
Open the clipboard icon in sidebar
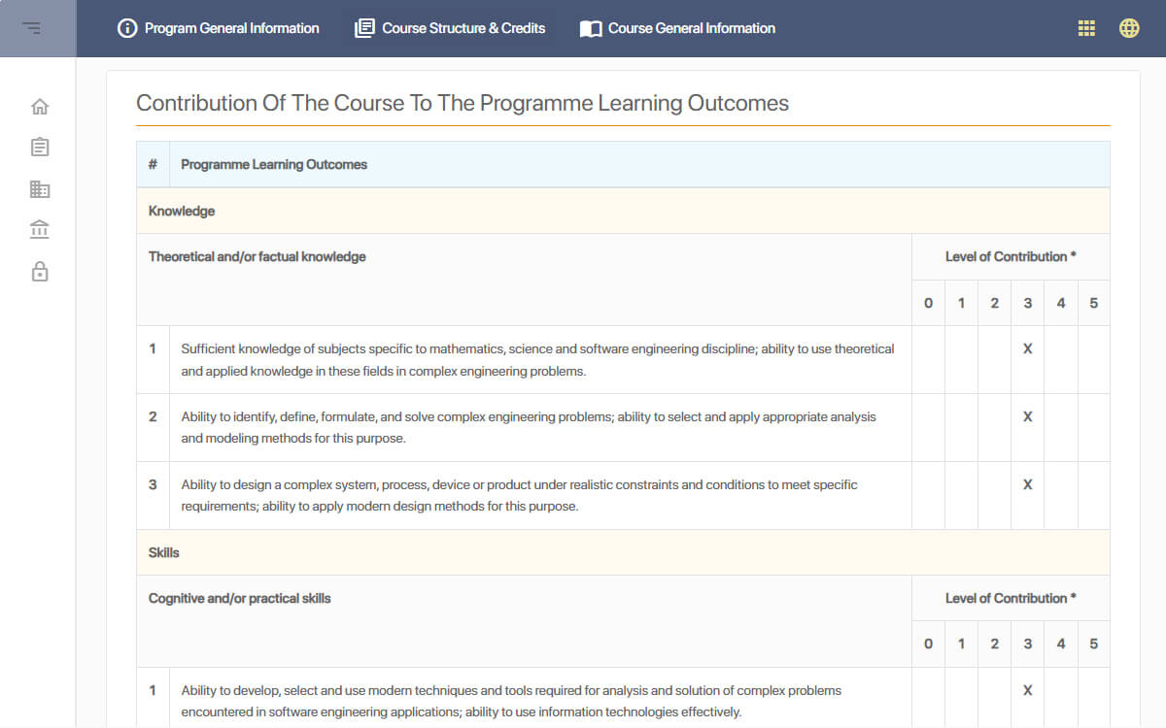(40, 148)
